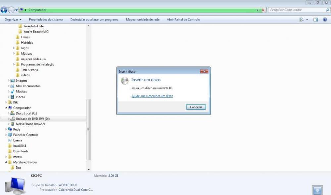Toggle the preview pane icon
The width and height of the screenshot is (331, 195).
(315, 20)
